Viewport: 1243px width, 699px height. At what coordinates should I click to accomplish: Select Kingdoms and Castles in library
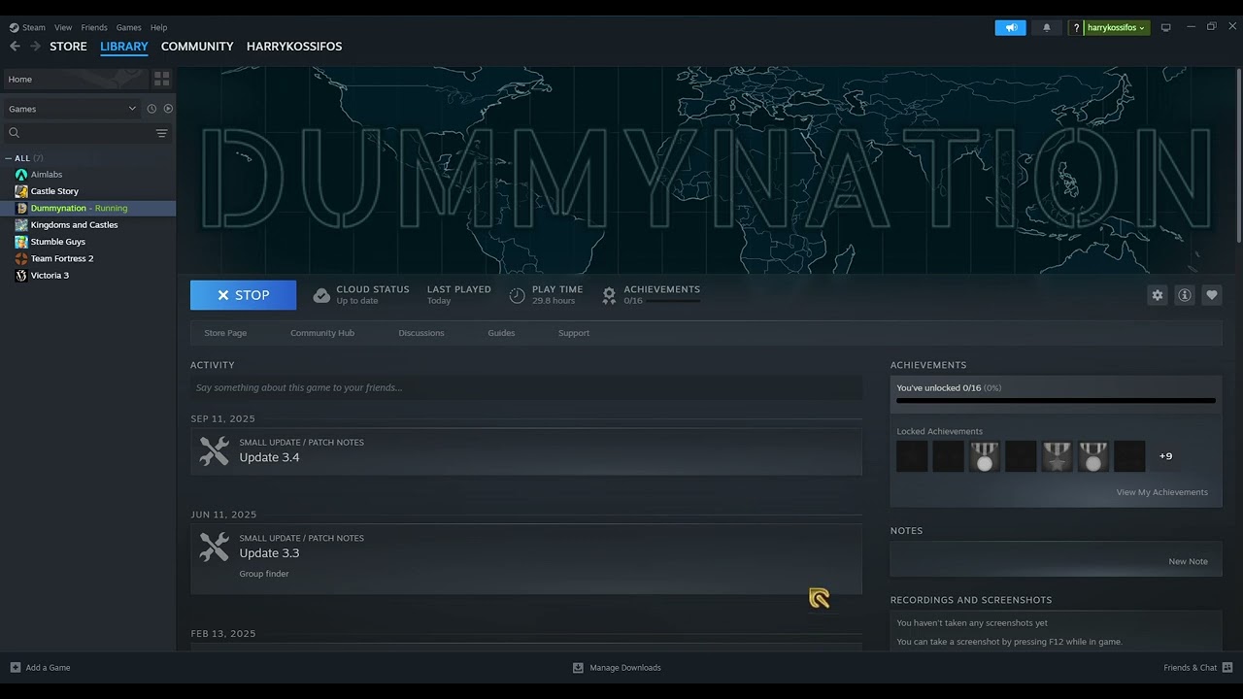pyautogui.click(x=74, y=225)
